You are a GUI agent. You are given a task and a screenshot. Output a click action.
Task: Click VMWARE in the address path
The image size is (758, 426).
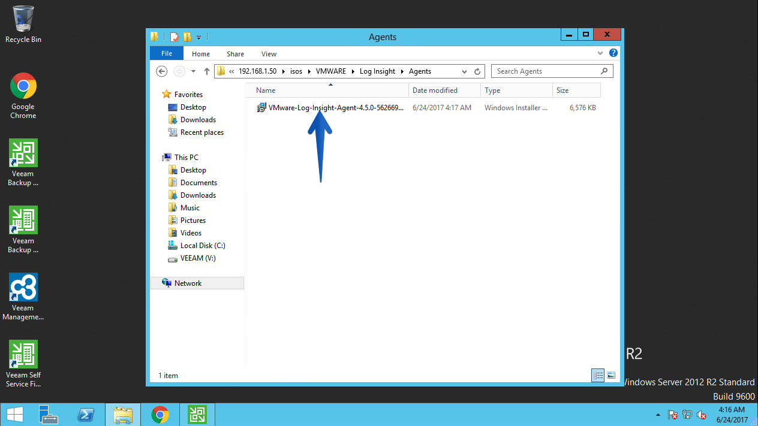(331, 71)
